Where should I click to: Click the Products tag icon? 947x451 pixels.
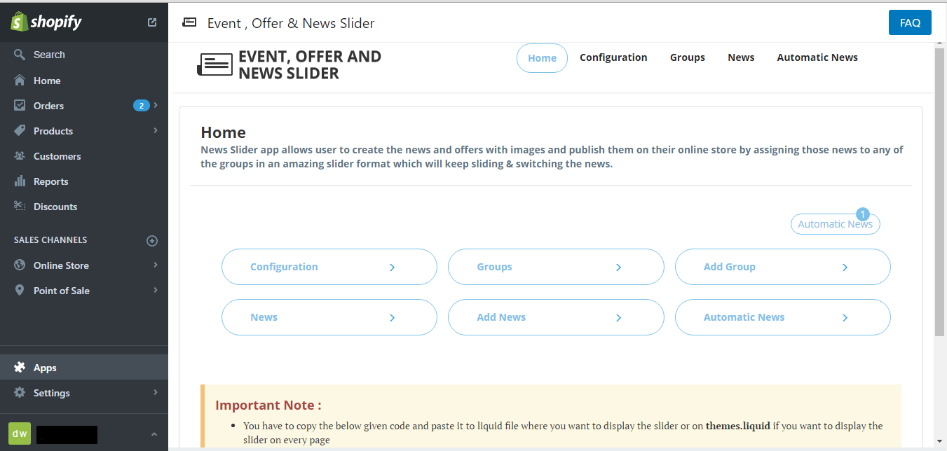pyautogui.click(x=20, y=131)
